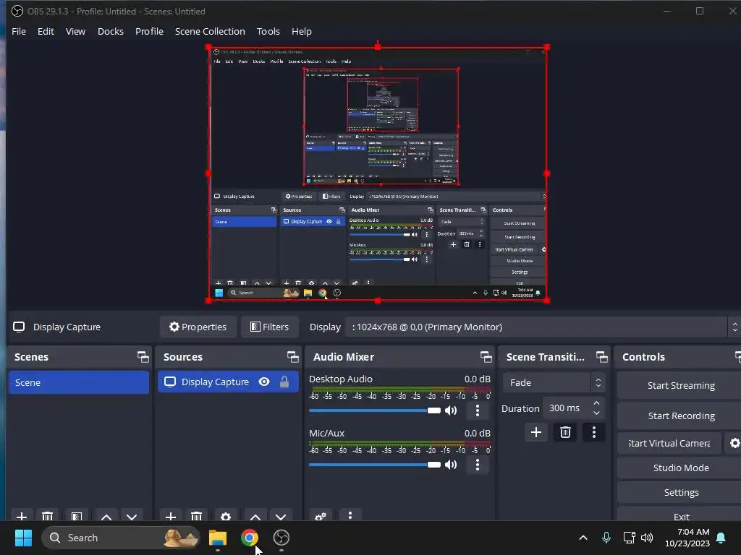This screenshot has height=555, width=741.
Task: Open the Help menu
Action: pyautogui.click(x=302, y=31)
